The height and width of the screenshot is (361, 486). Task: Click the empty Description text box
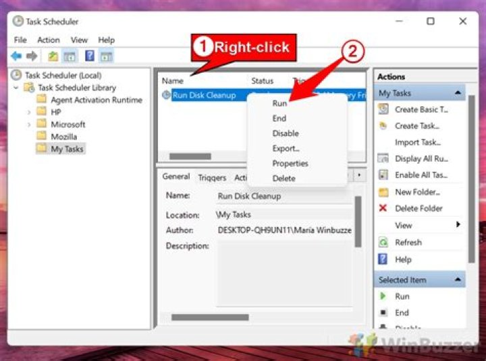click(x=285, y=273)
